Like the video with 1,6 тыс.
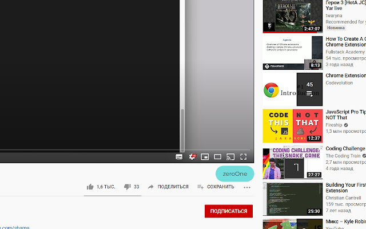 [101, 187]
